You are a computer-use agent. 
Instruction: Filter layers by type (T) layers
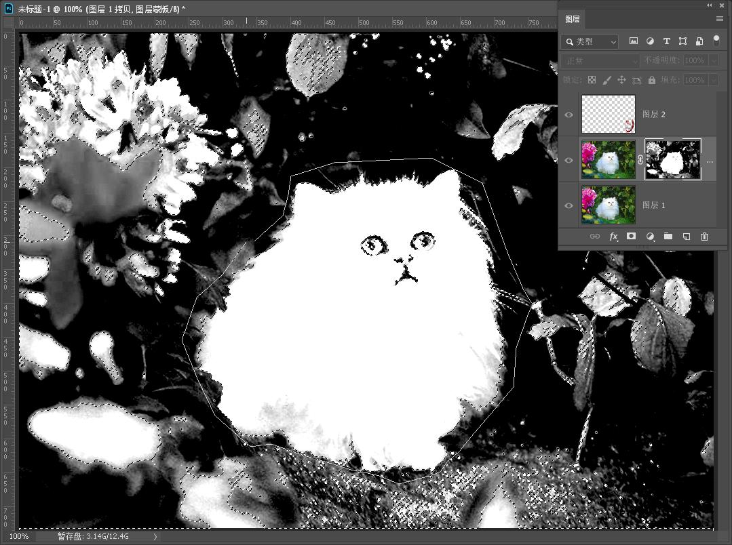[x=666, y=41]
